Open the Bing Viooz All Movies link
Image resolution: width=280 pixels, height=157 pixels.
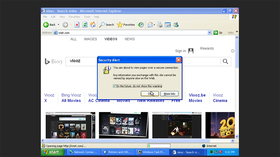(x=71, y=98)
